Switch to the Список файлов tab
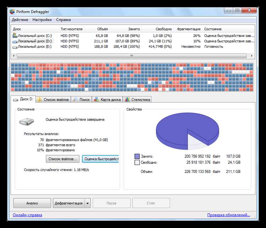This screenshot has height=228, width=266. pos(53,99)
